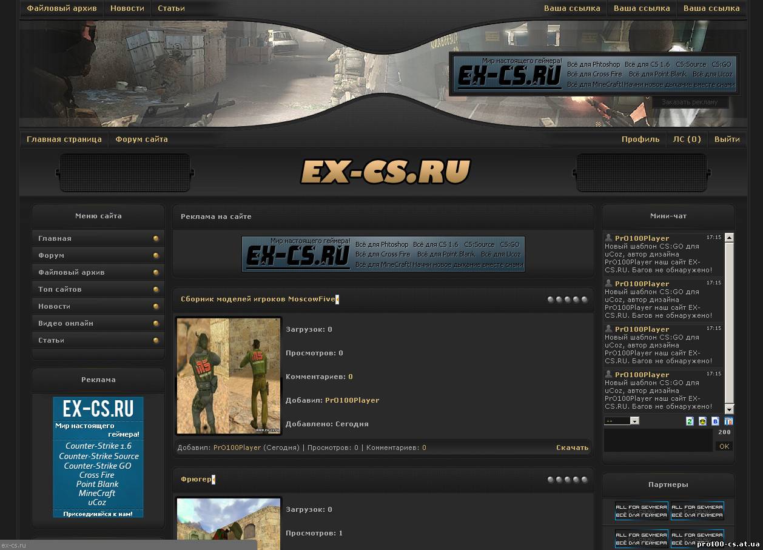Select 'Главная' in the site menu sidebar
Viewport: 763px width, 550px height.
click(98, 238)
